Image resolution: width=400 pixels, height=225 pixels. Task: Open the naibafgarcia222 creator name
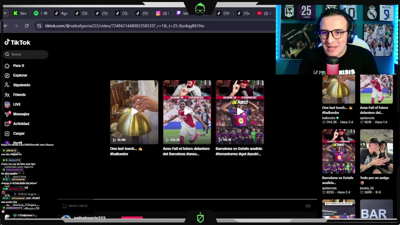89,217
